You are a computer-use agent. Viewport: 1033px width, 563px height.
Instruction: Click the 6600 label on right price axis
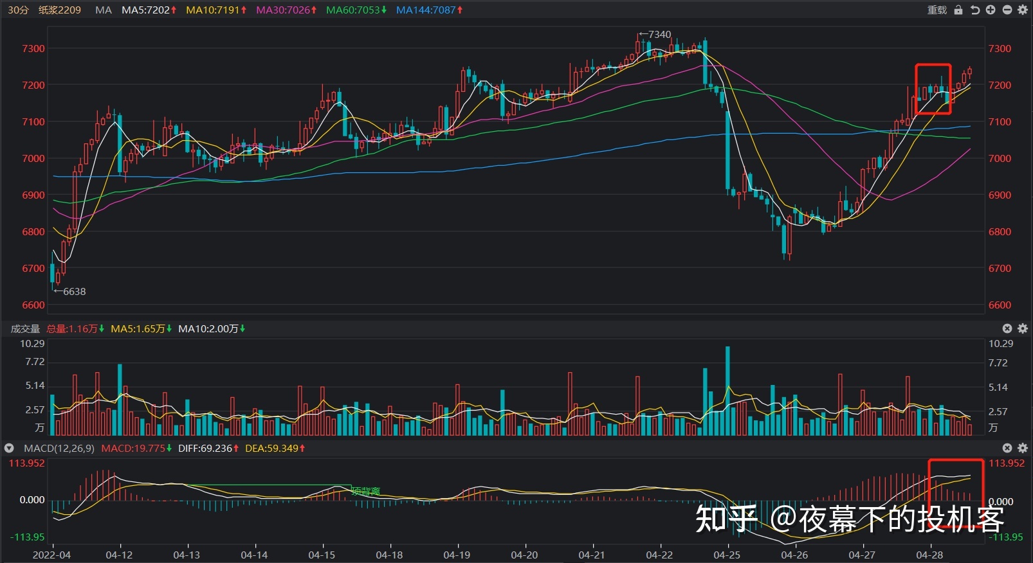[1000, 305]
